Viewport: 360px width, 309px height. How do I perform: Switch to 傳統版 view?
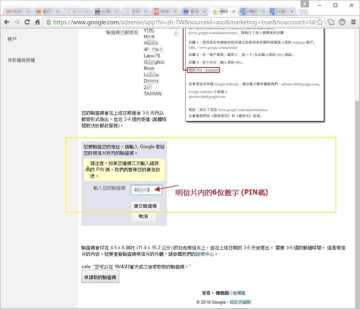tap(223, 293)
